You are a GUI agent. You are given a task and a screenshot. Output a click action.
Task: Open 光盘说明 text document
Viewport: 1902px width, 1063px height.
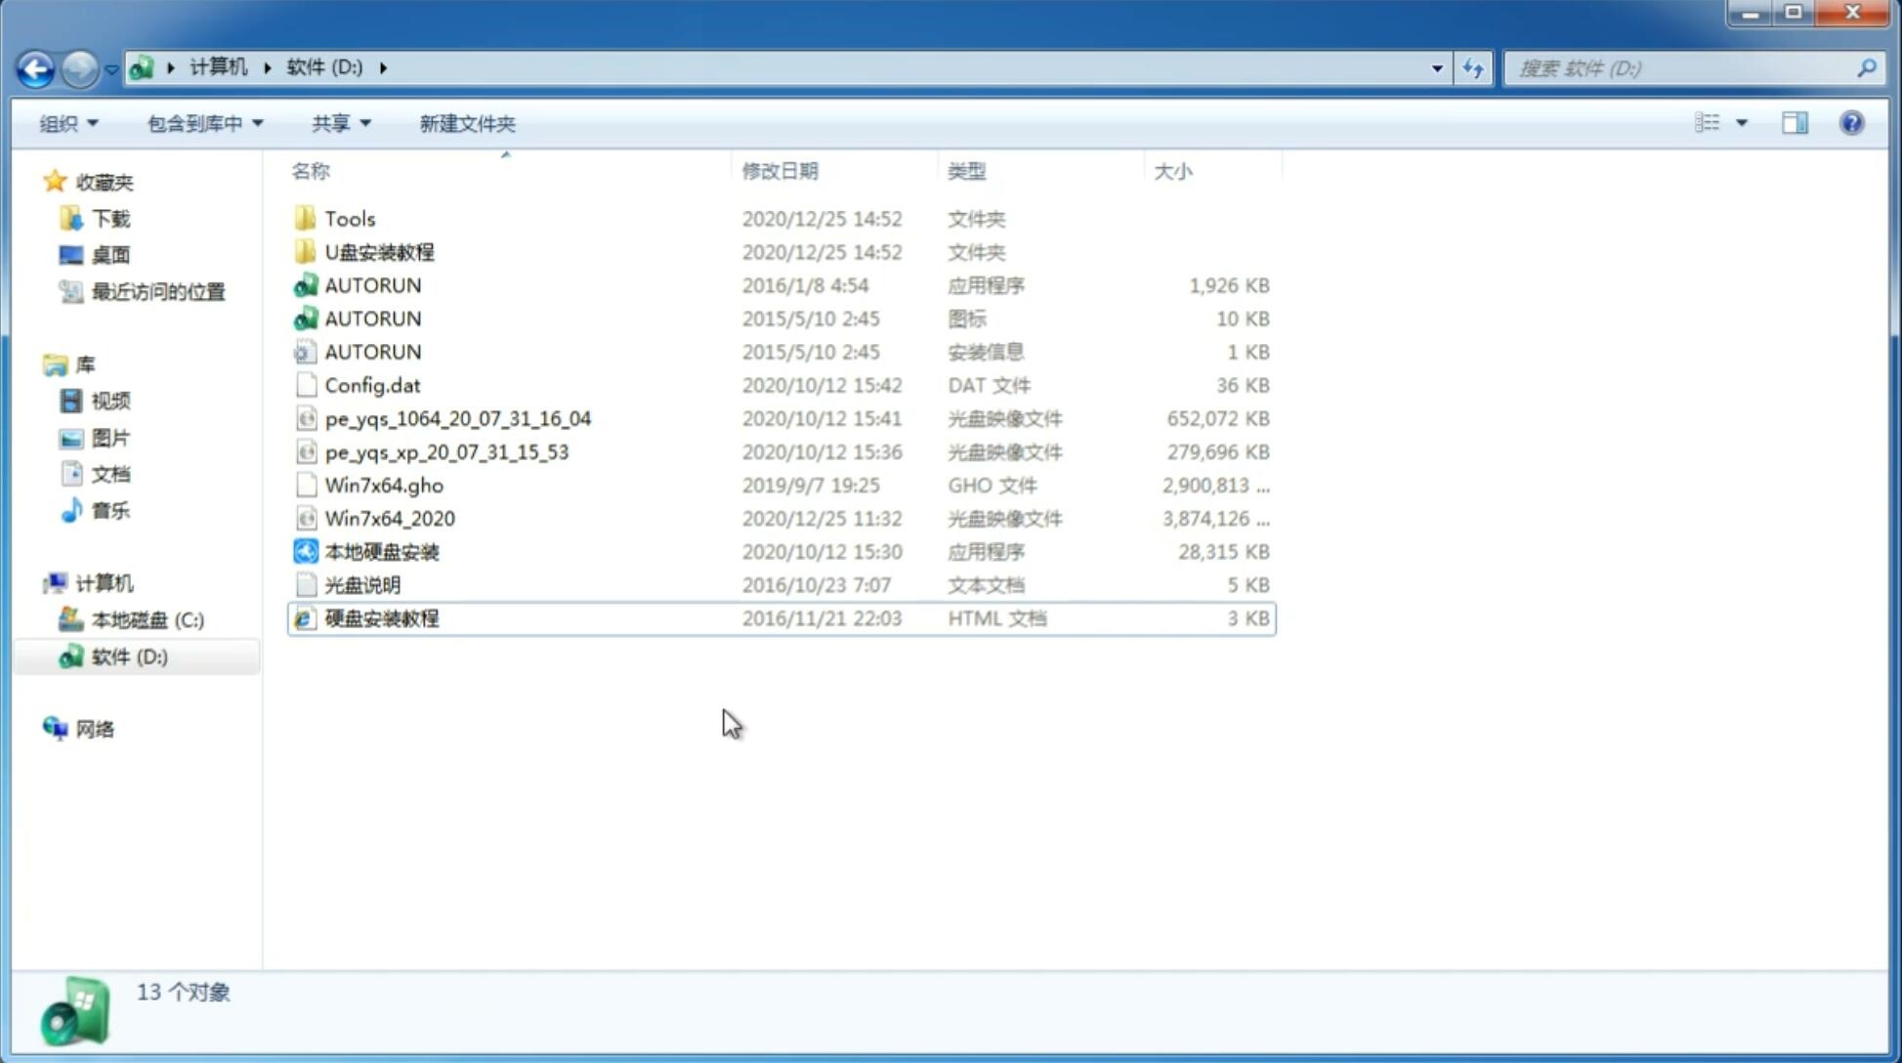point(361,583)
